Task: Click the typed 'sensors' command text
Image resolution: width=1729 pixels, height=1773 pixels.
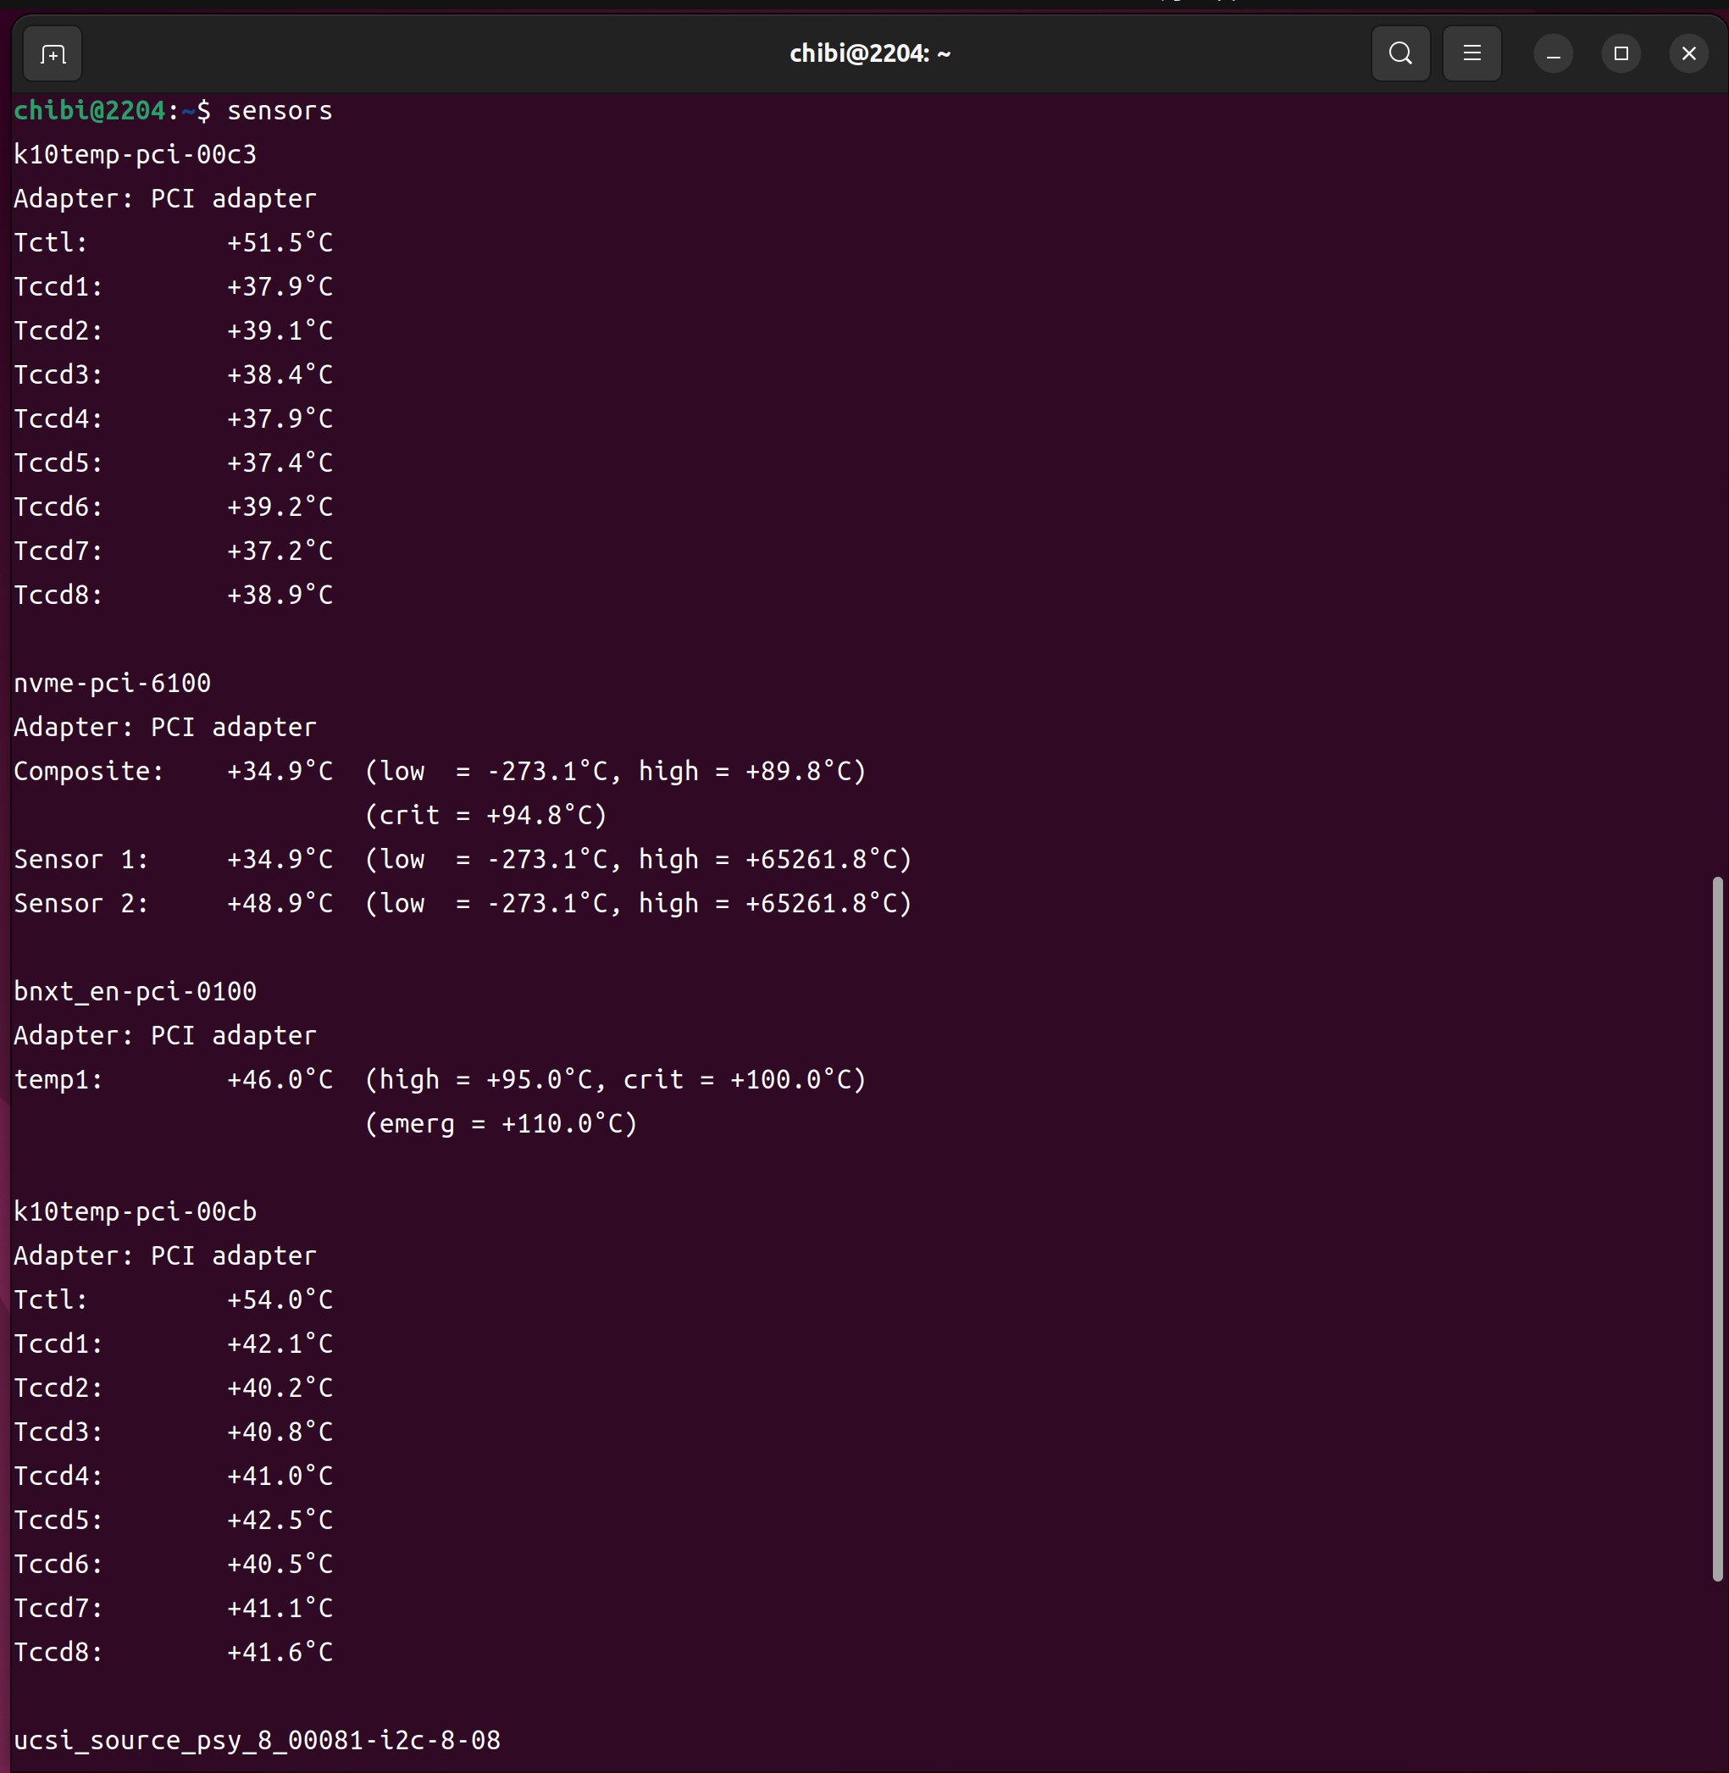Action: pos(279,111)
